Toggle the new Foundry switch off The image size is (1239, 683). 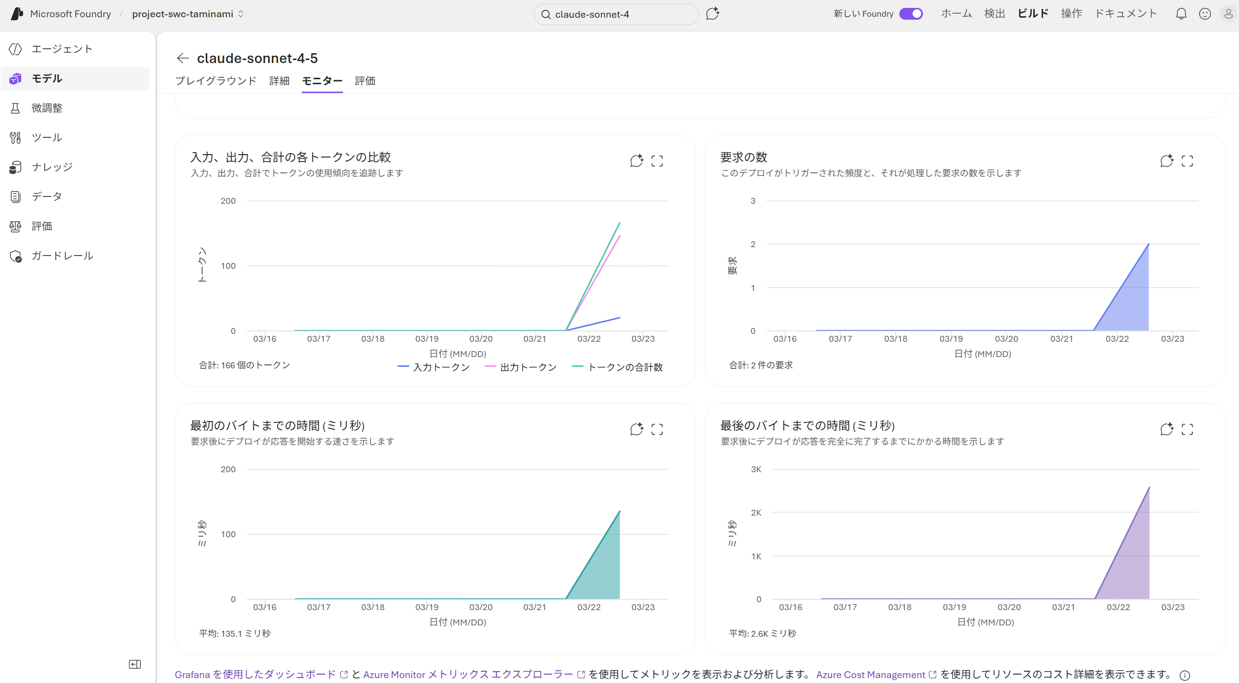pos(911,14)
